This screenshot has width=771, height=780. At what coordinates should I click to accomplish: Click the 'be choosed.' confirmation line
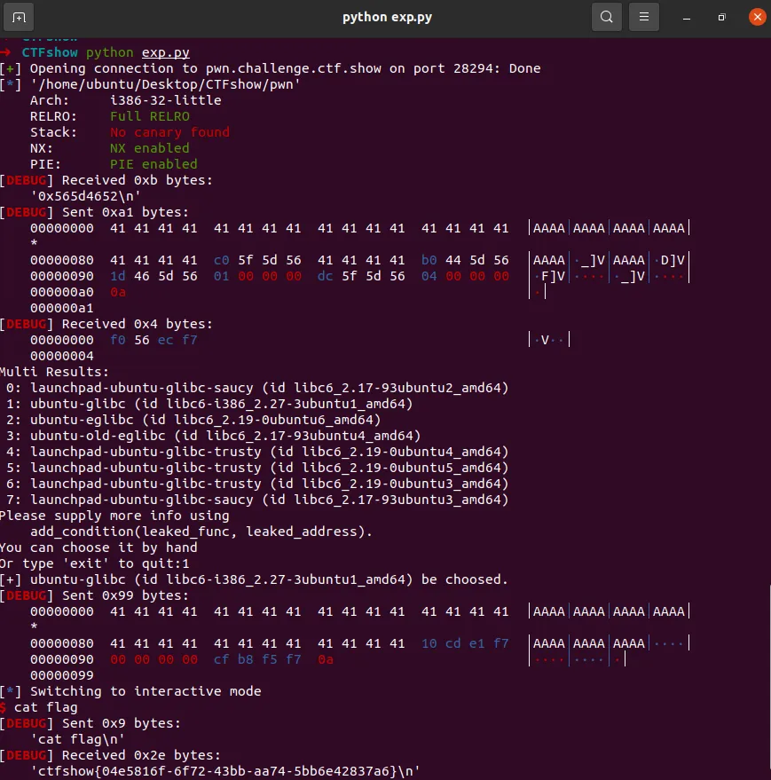[x=254, y=579]
